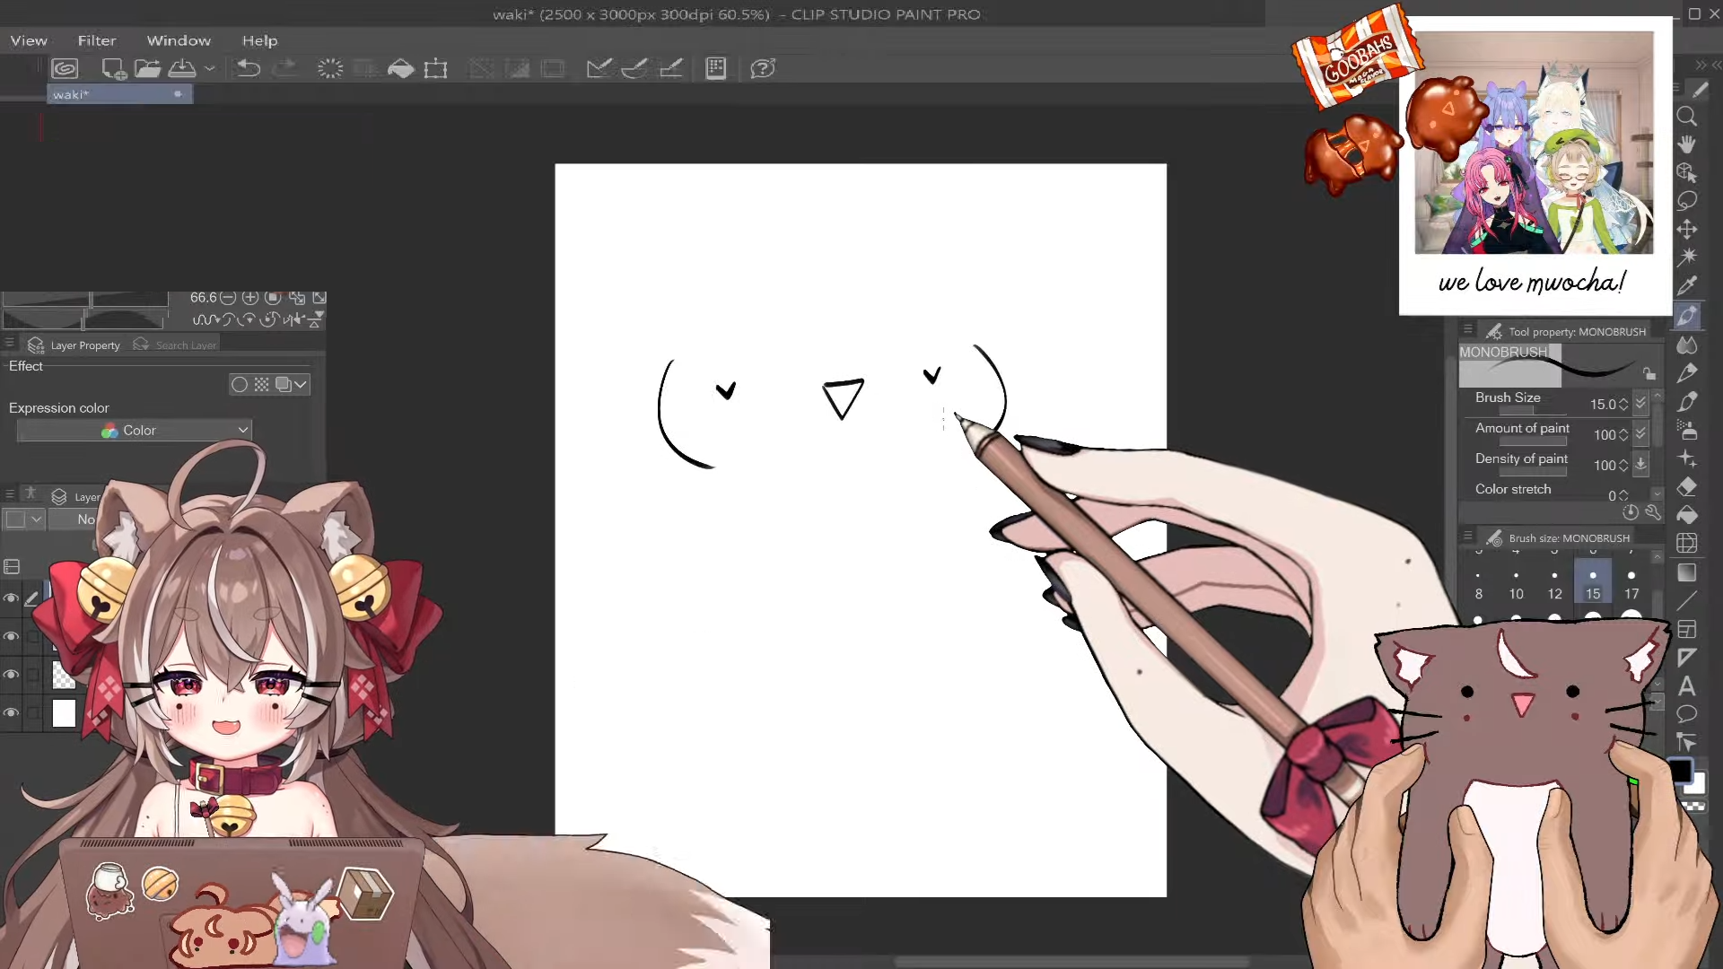The height and width of the screenshot is (969, 1723).
Task: Open the Filter menu
Action: [97, 40]
